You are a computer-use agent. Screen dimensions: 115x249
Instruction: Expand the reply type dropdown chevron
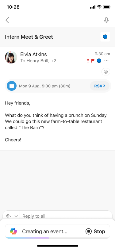pos(16,216)
